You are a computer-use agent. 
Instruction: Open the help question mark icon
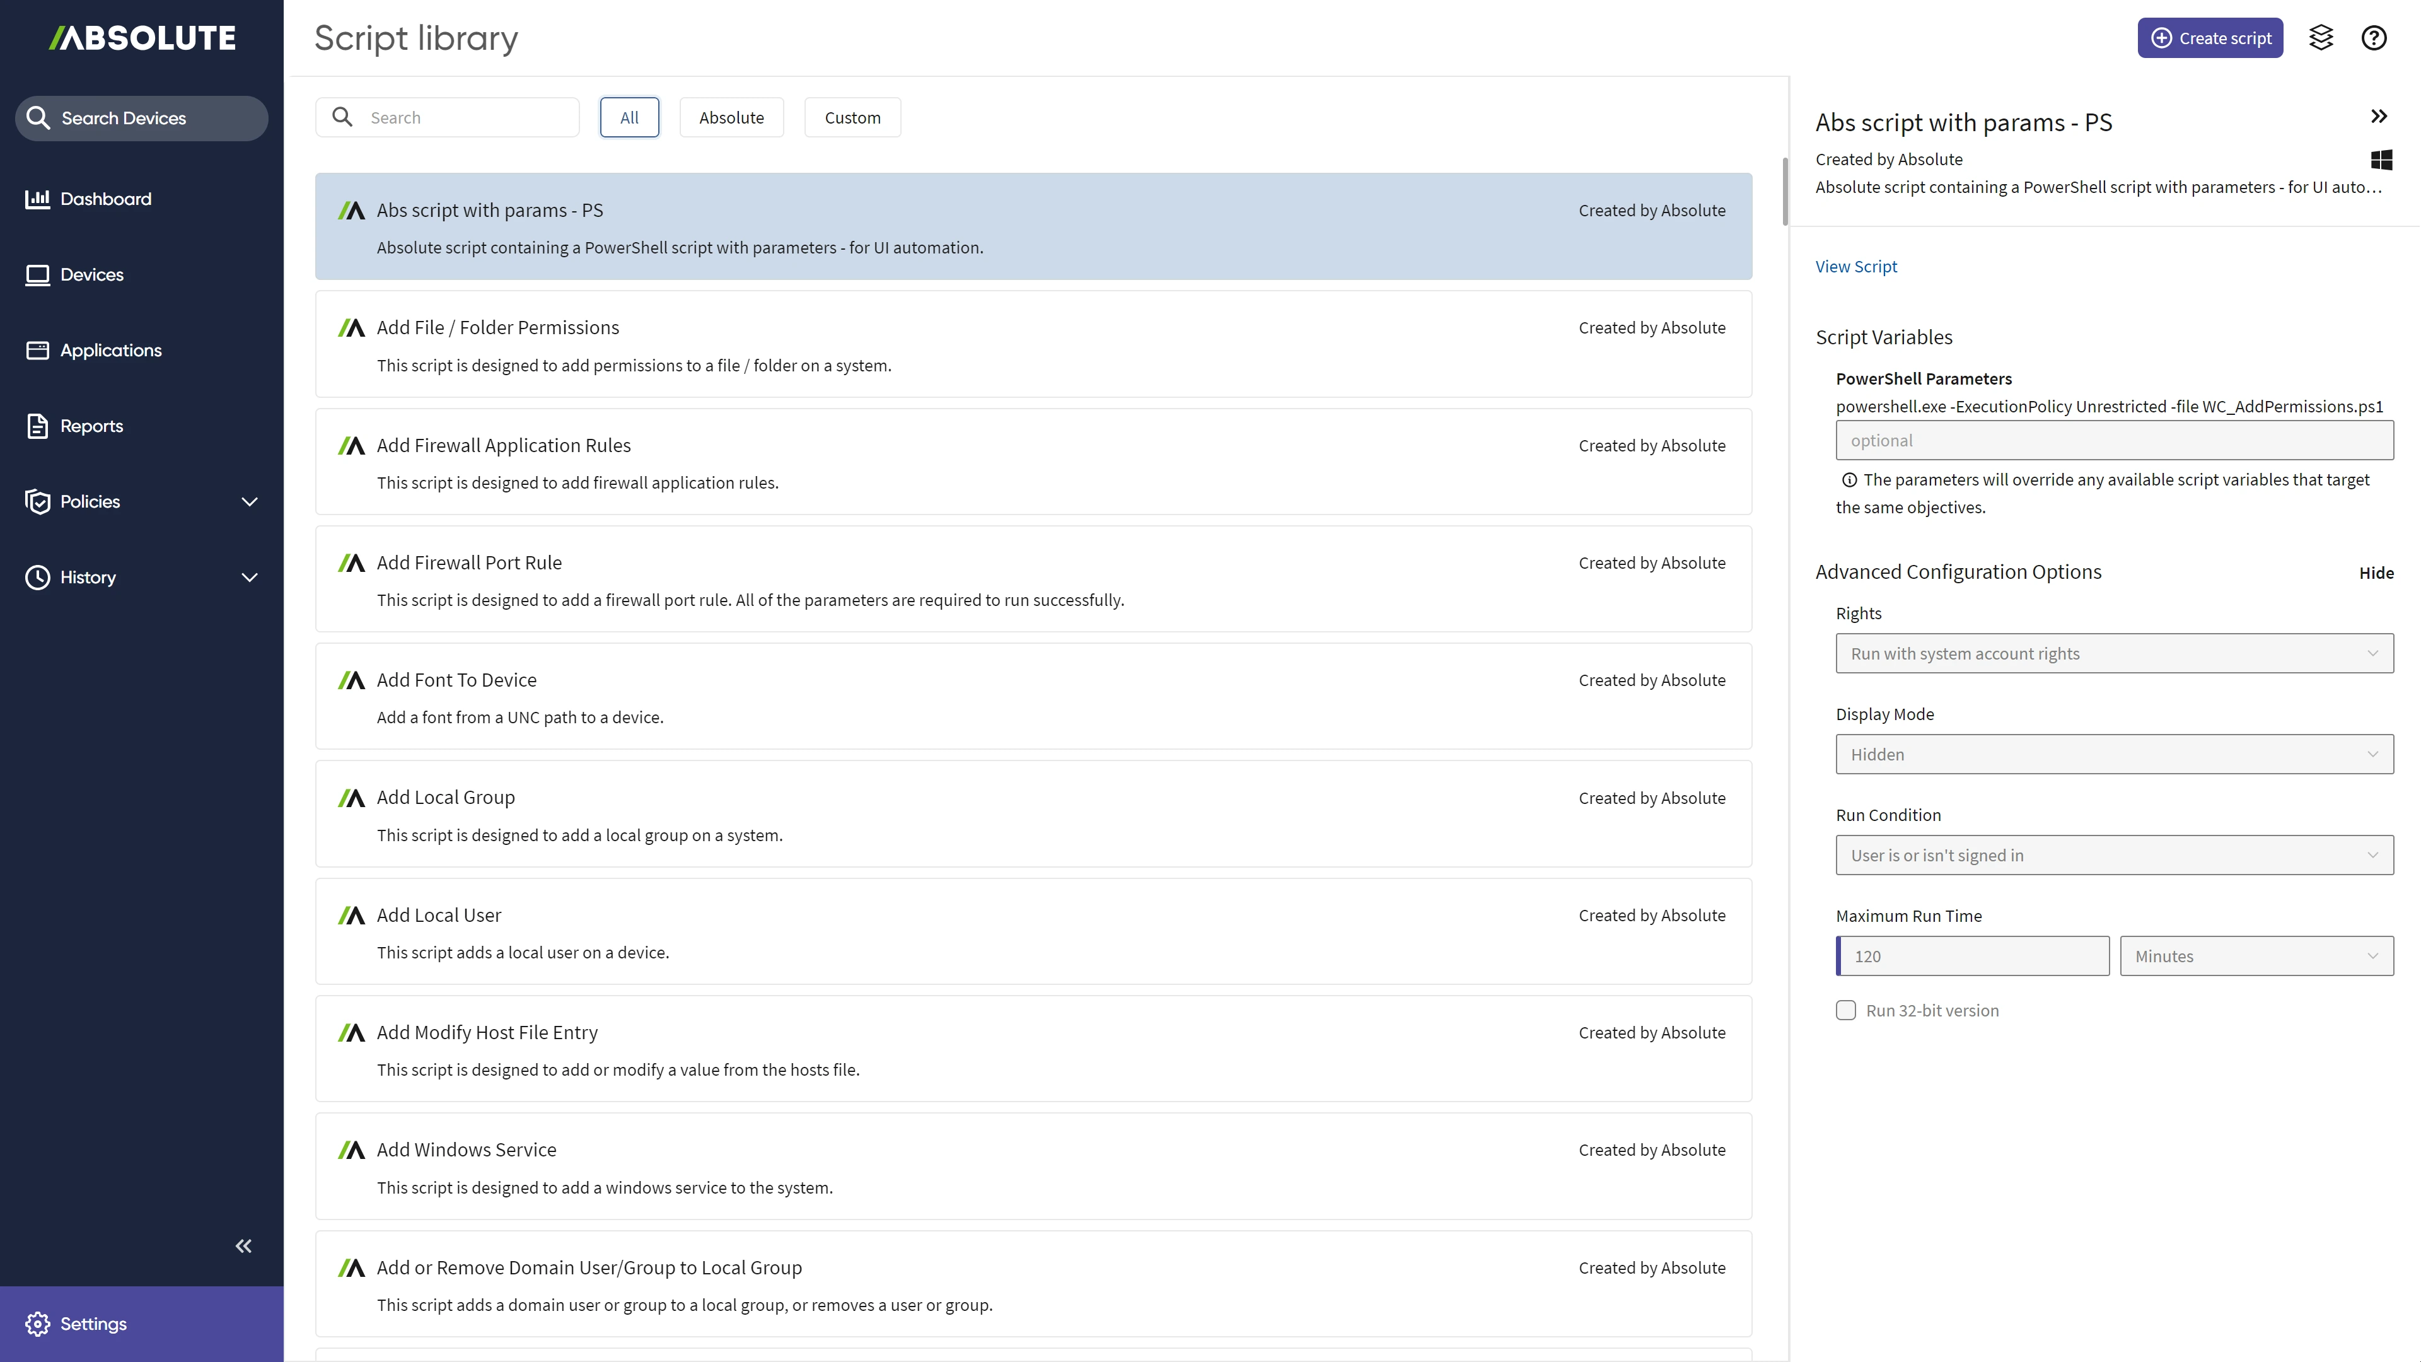pos(2374,38)
